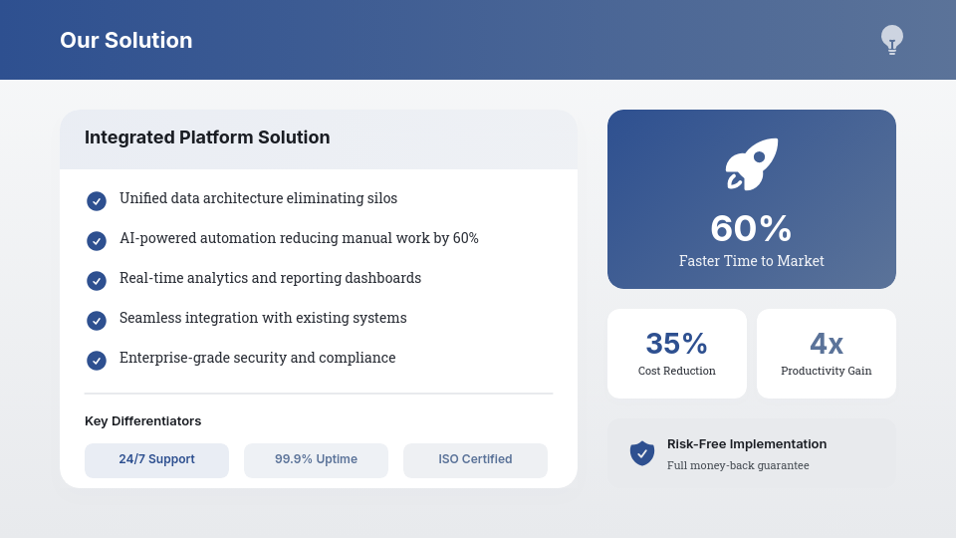This screenshot has width=956, height=538.
Task: Click the check icon beside Real-time analytics
Action: pyautogui.click(x=97, y=281)
